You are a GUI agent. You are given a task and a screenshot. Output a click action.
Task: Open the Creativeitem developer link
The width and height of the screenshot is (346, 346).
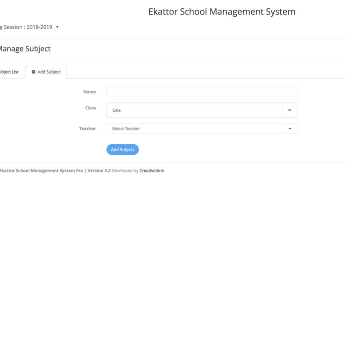(152, 171)
